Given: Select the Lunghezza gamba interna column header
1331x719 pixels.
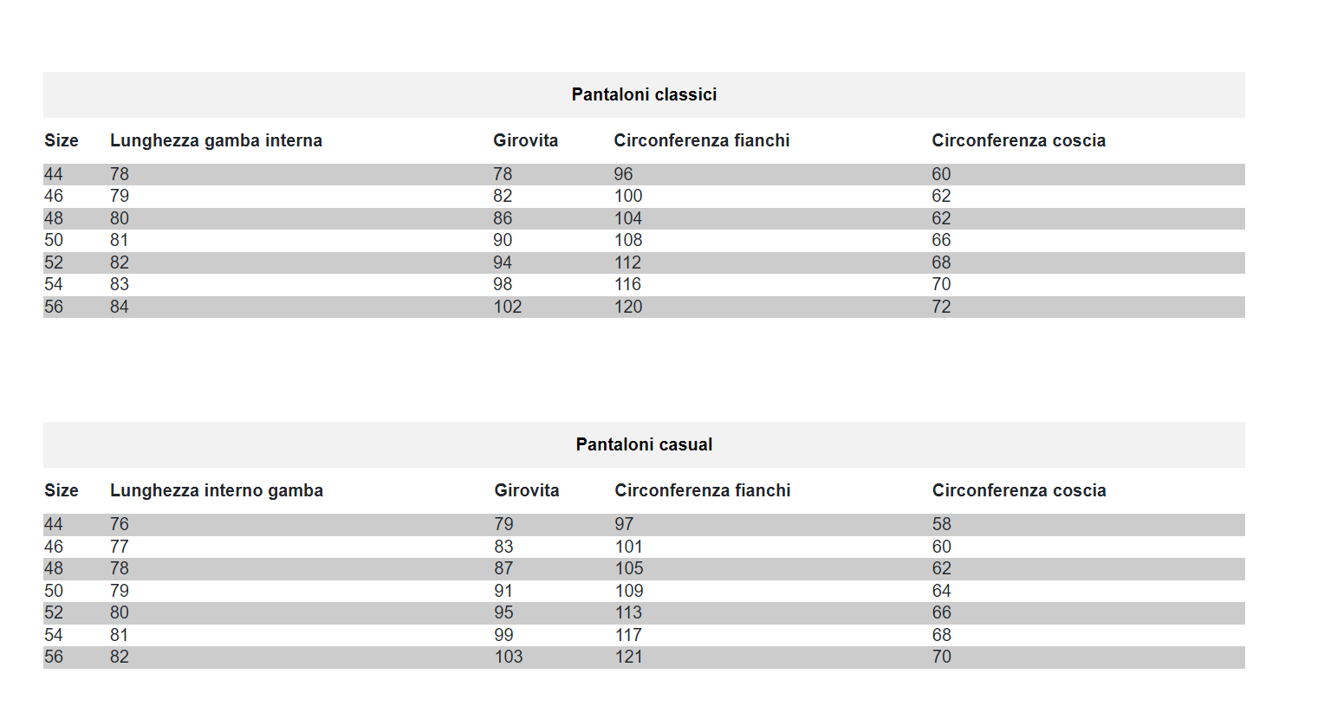Looking at the screenshot, I should point(216,140).
